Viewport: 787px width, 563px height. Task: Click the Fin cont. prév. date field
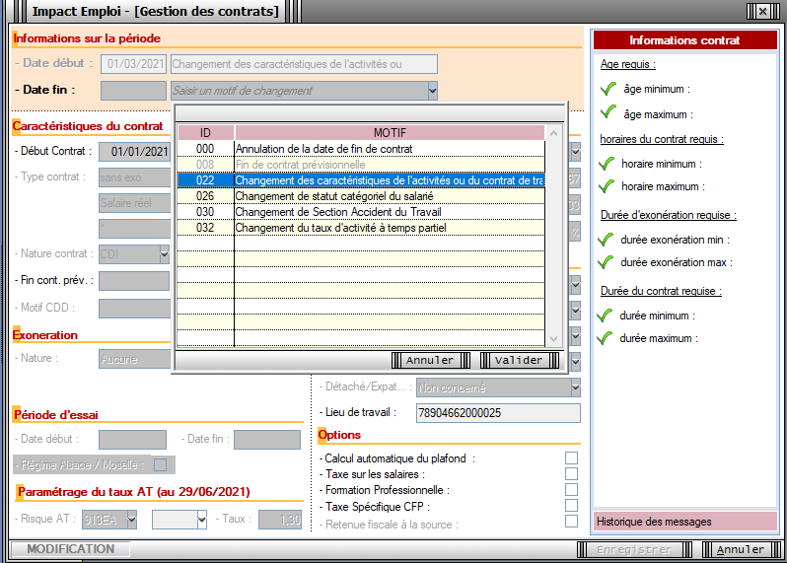(x=134, y=280)
